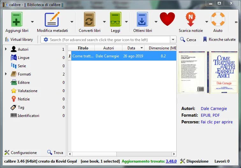Select Serie icon in tag browser
The image size is (241, 168).
[13, 66]
